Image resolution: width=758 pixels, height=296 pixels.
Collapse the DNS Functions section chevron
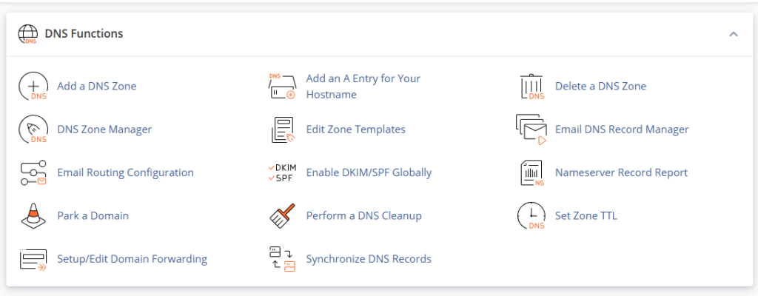[x=734, y=34]
